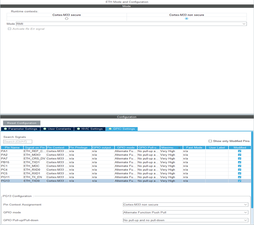This screenshot has height=225, width=254.
Task: Click ETH_RXD1 signal cell
Action: 35,173
